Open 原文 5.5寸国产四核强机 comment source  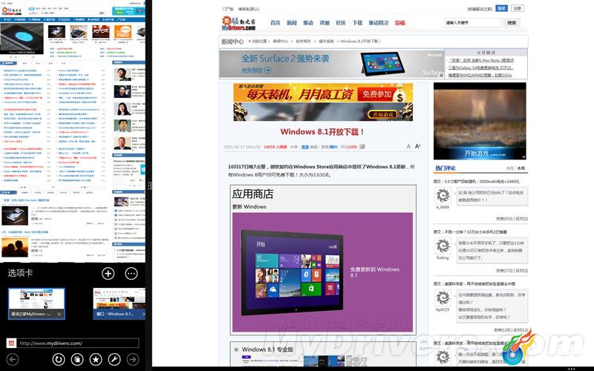[x=477, y=181]
